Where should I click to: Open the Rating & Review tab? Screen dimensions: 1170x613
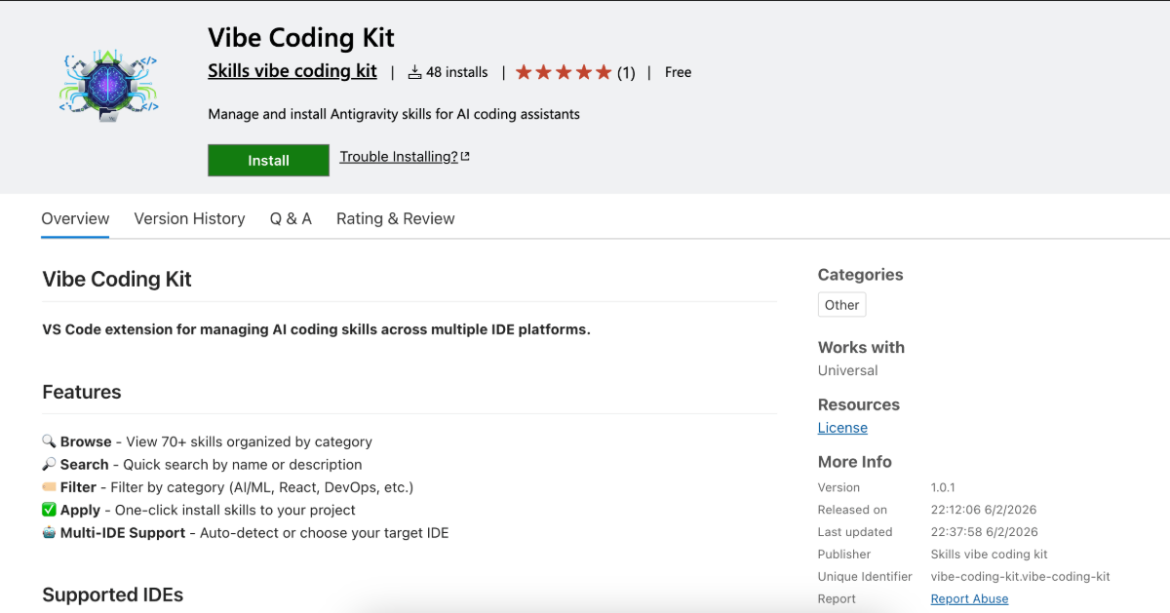tap(396, 218)
